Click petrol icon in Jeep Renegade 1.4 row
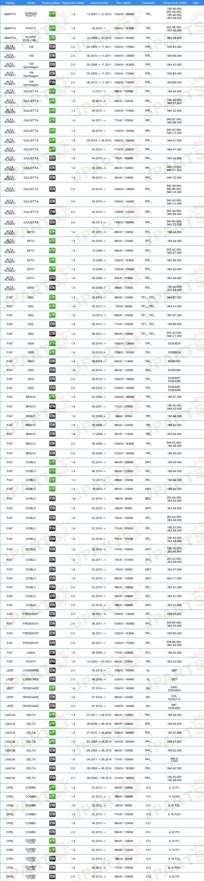 (52, 688)
